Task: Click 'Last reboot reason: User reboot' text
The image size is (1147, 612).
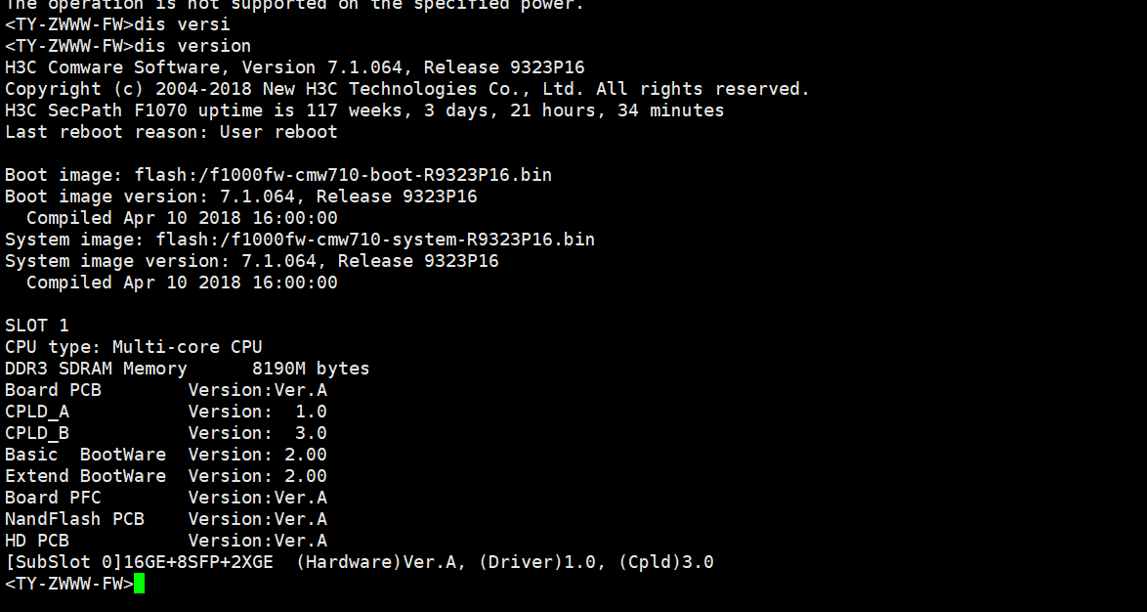Action: 171,132
